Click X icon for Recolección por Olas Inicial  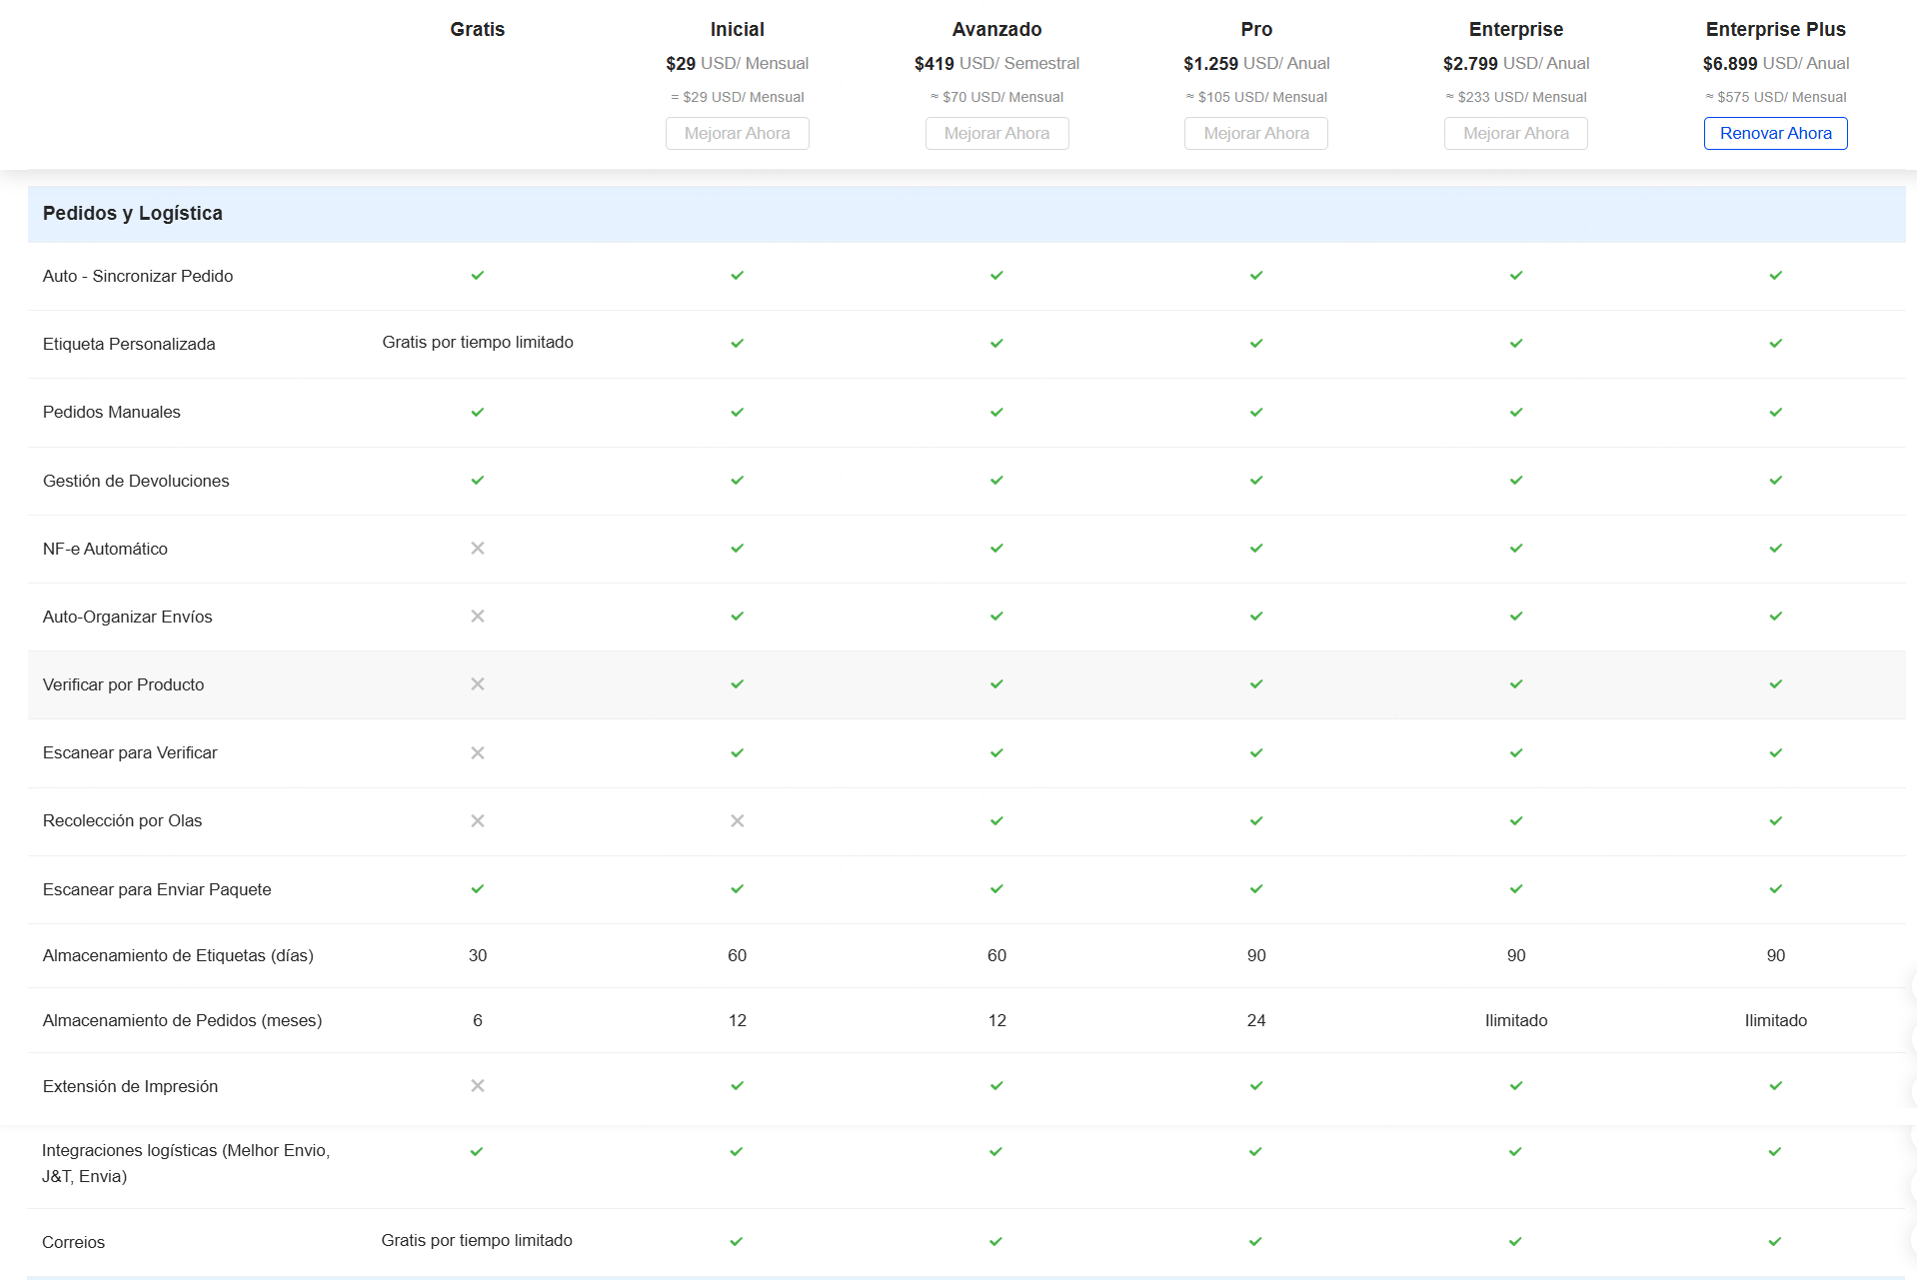coord(737,820)
